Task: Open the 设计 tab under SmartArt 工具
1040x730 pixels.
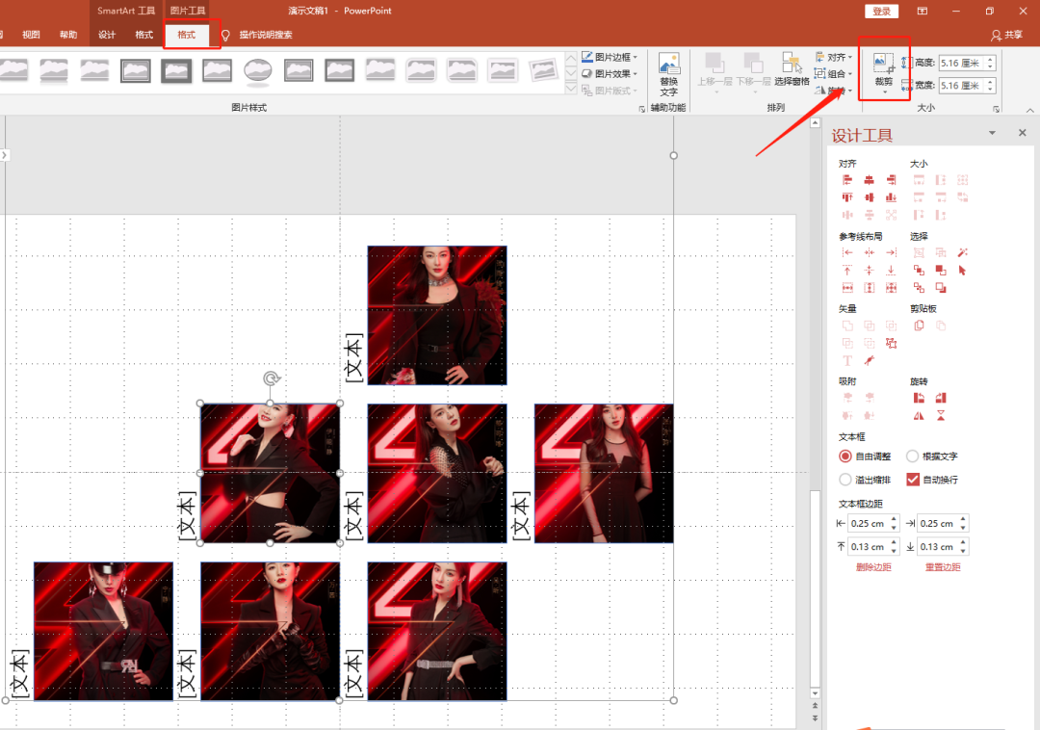Action: pyautogui.click(x=107, y=35)
